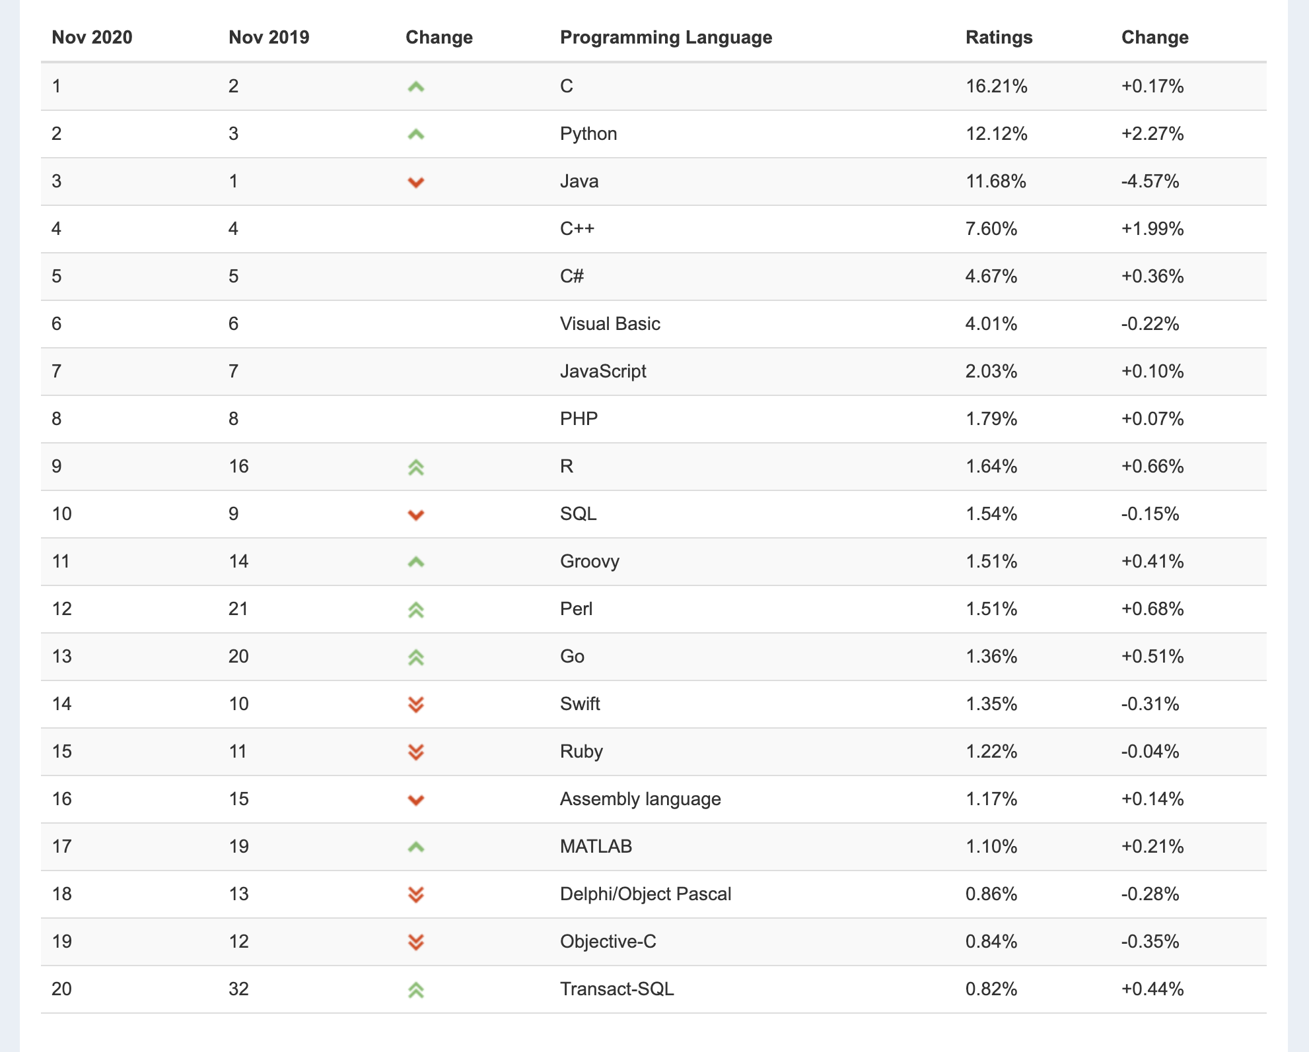Click the double up arrow beside Perl
The width and height of the screenshot is (1309, 1052).
coord(415,610)
